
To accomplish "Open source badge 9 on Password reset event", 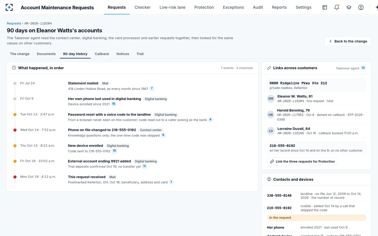I will [210, 120].
